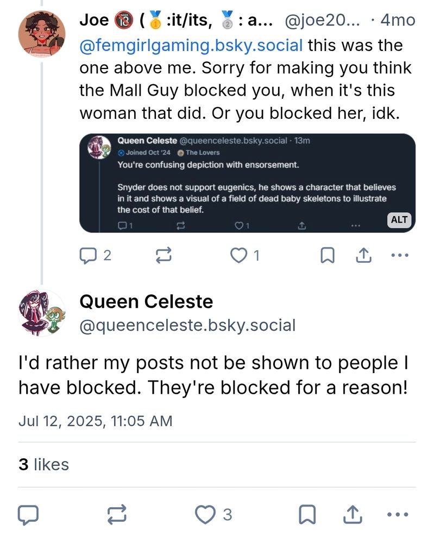Open @queenceleste.bsky.social handle profile
The image size is (434, 543).
tap(187, 325)
